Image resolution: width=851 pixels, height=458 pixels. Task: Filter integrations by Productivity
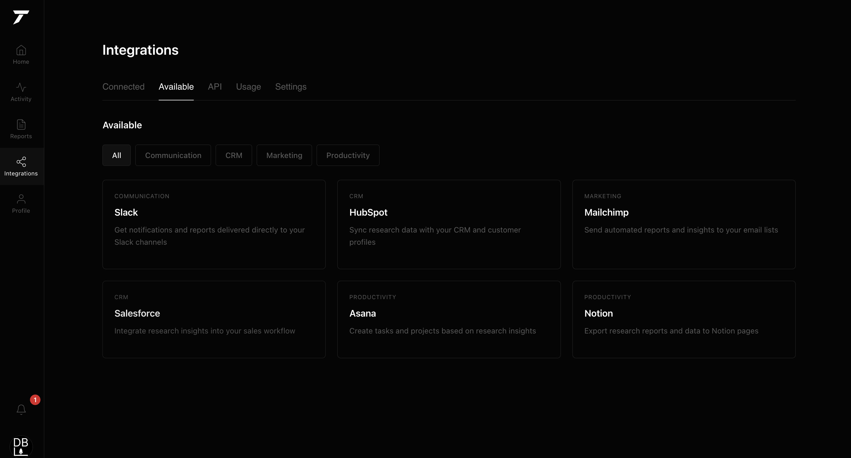click(x=348, y=155)
